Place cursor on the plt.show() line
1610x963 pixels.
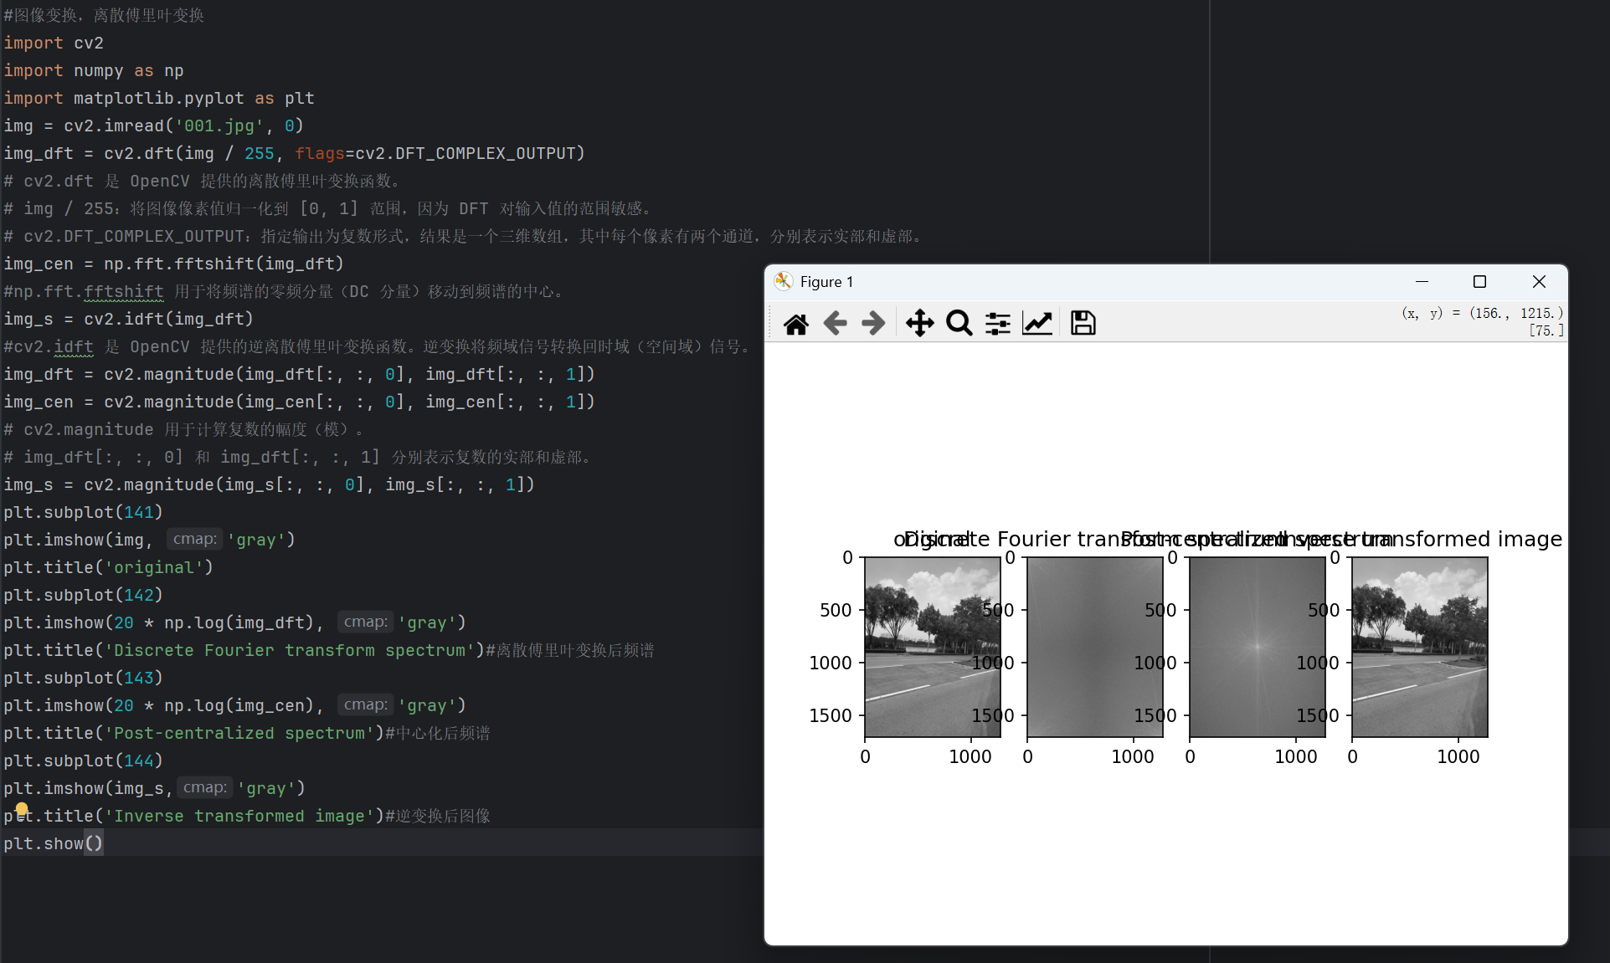50,843
